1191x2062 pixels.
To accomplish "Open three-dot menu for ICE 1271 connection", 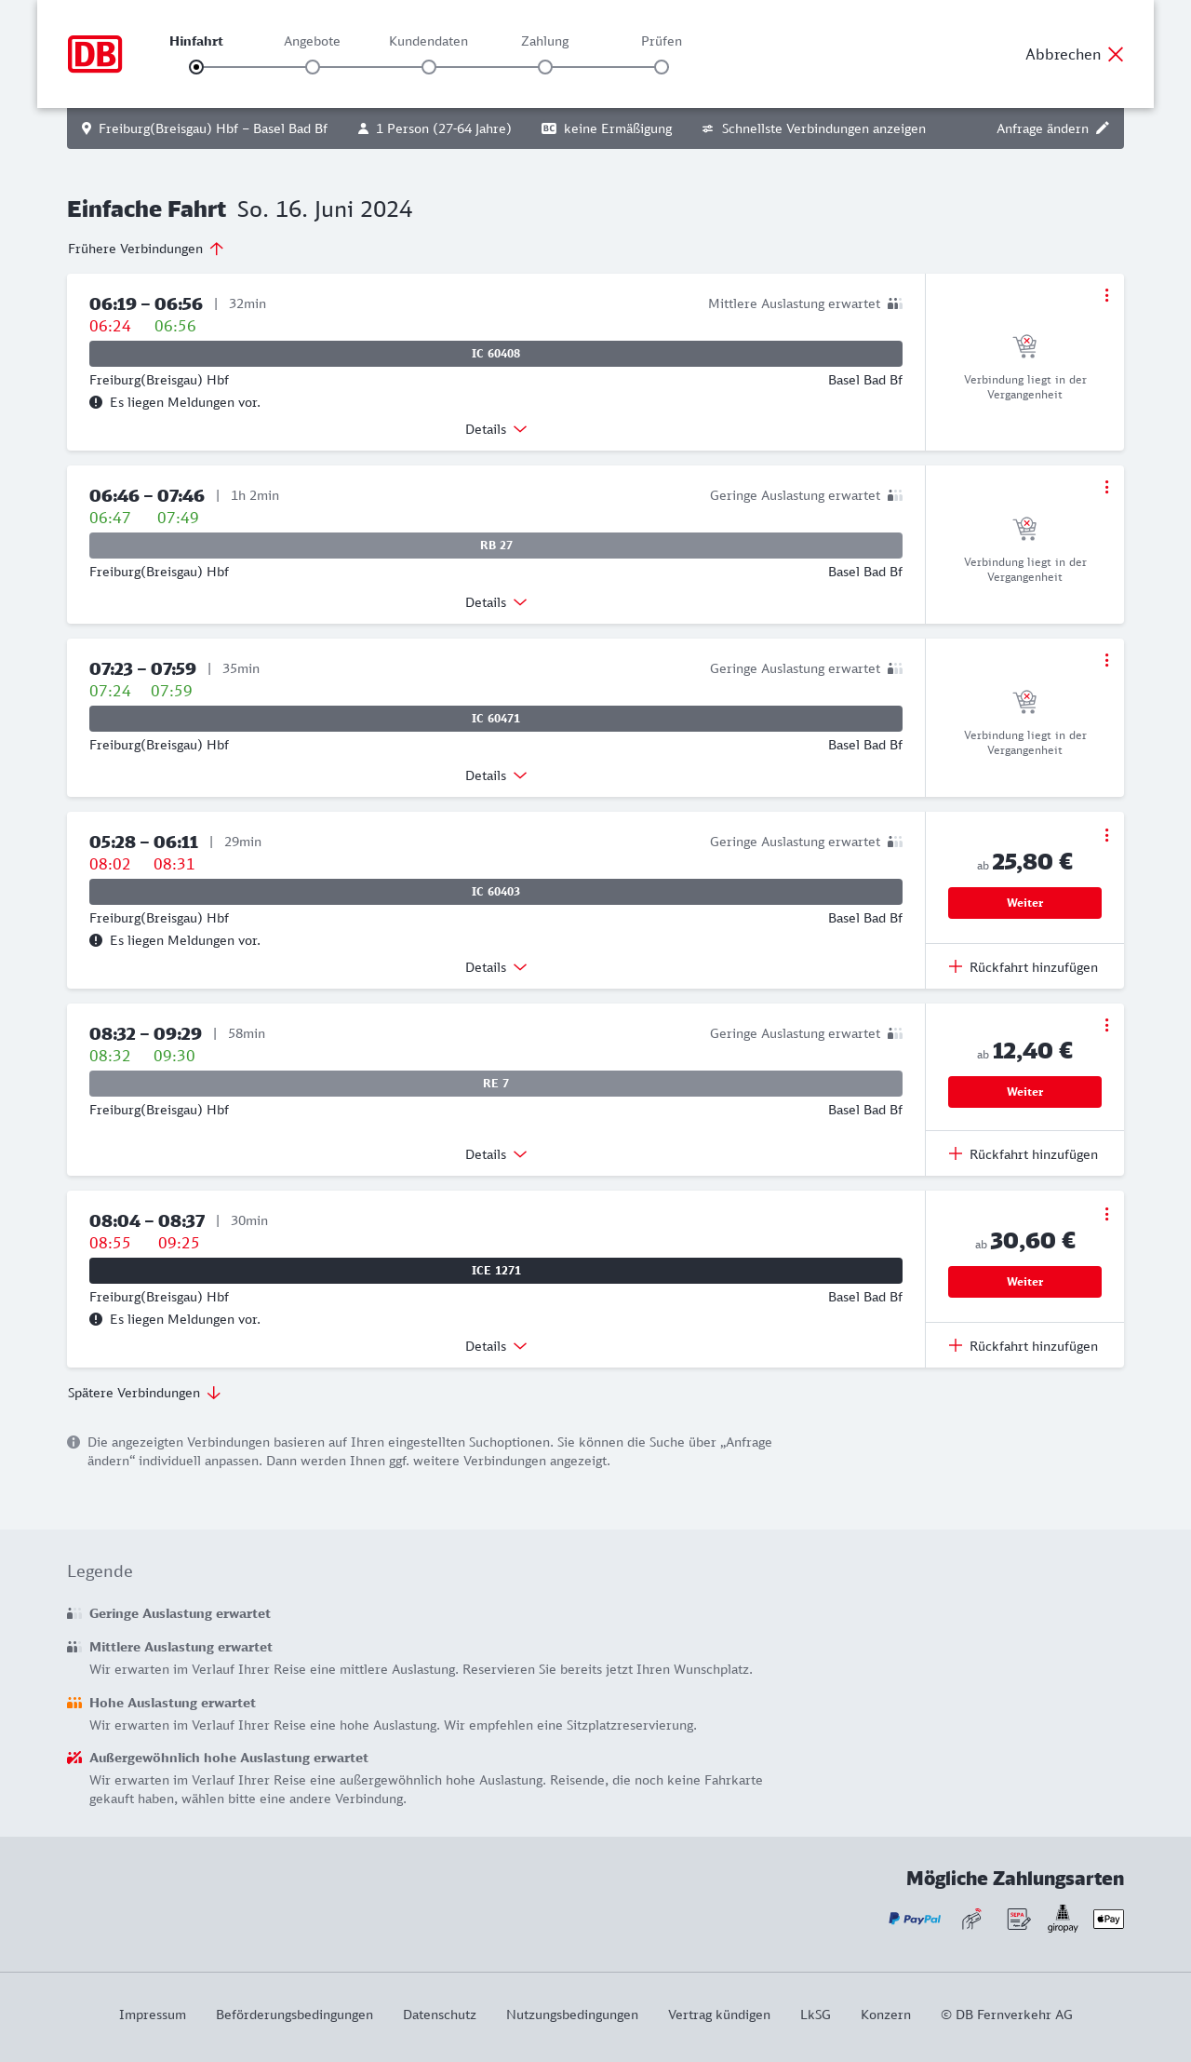I will 1106,1214.
